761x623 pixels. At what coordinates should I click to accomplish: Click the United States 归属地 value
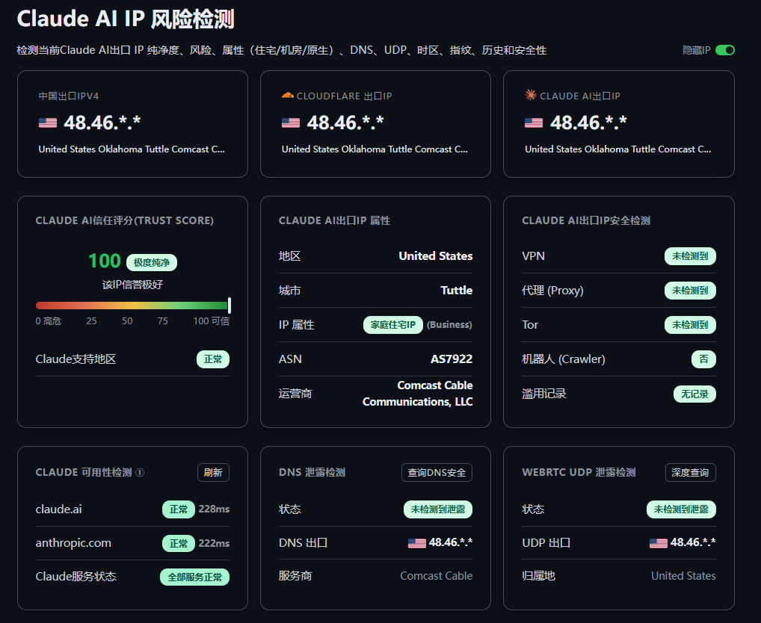click(x=683, y=575)
